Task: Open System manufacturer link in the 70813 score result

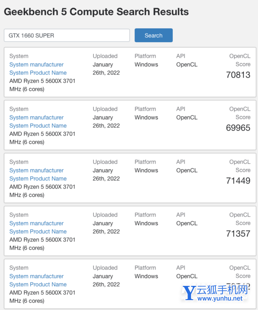Action: pos(37,65)
